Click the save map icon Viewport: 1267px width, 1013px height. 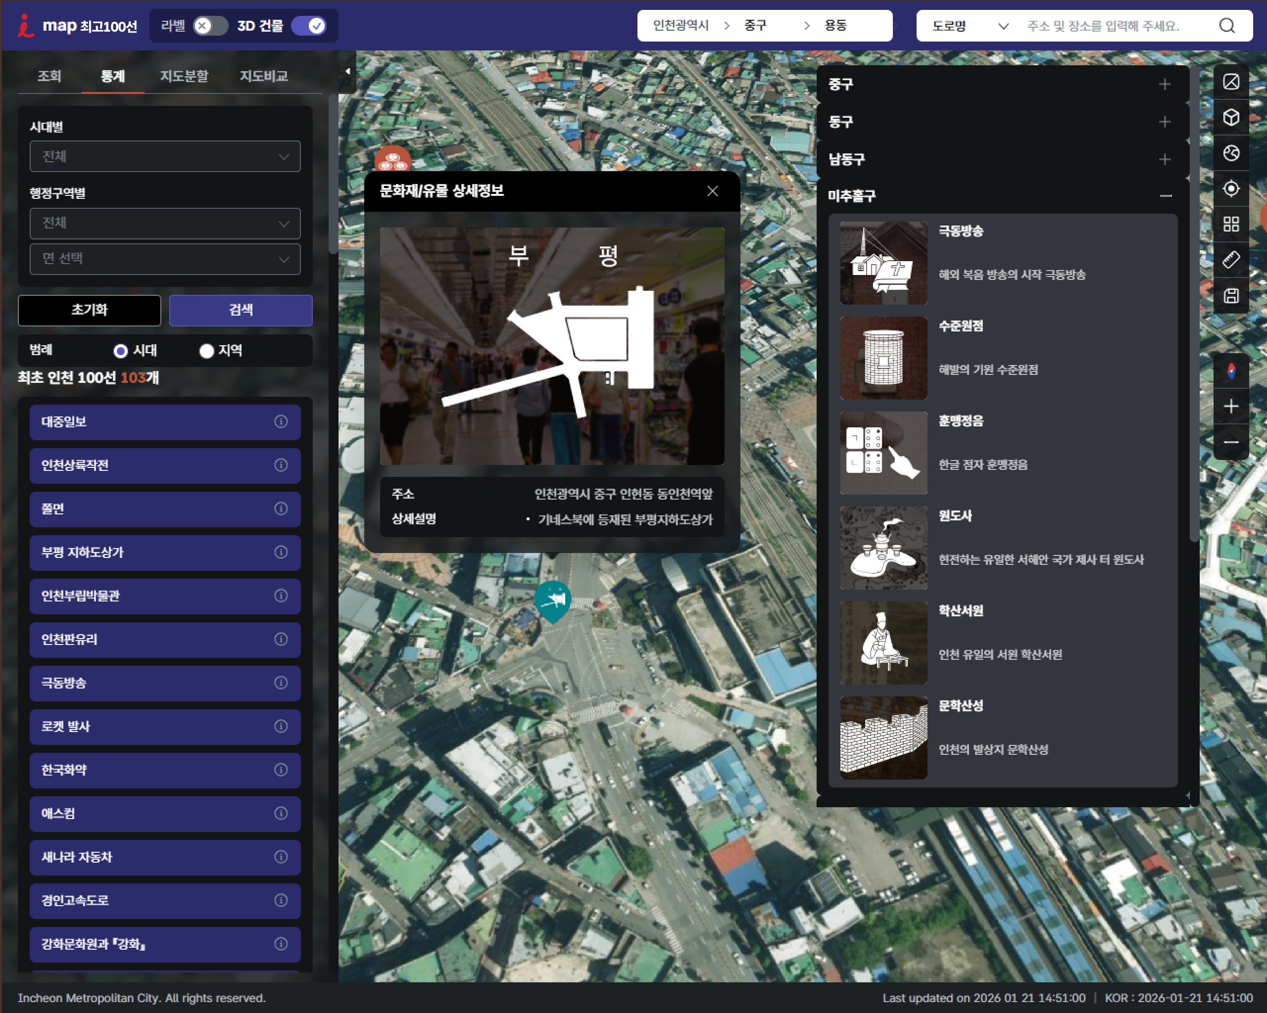[1230, 295]
